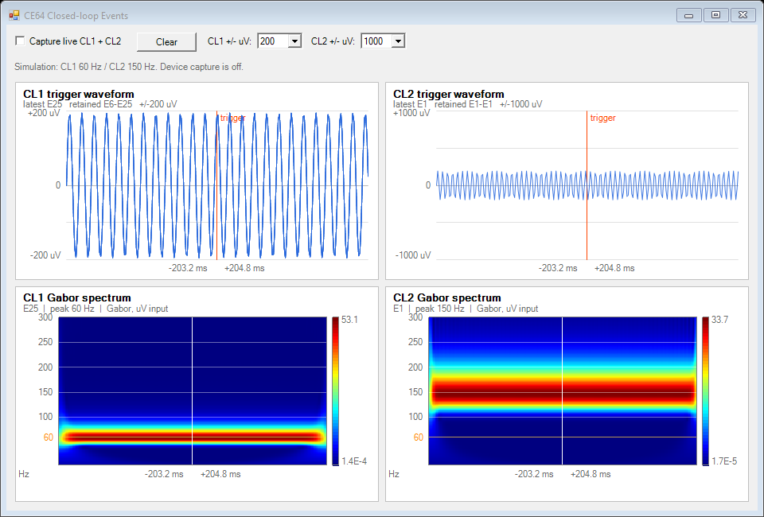
Task: Click the '33.7' colorbar maximum value
Action: coord(719,320)
